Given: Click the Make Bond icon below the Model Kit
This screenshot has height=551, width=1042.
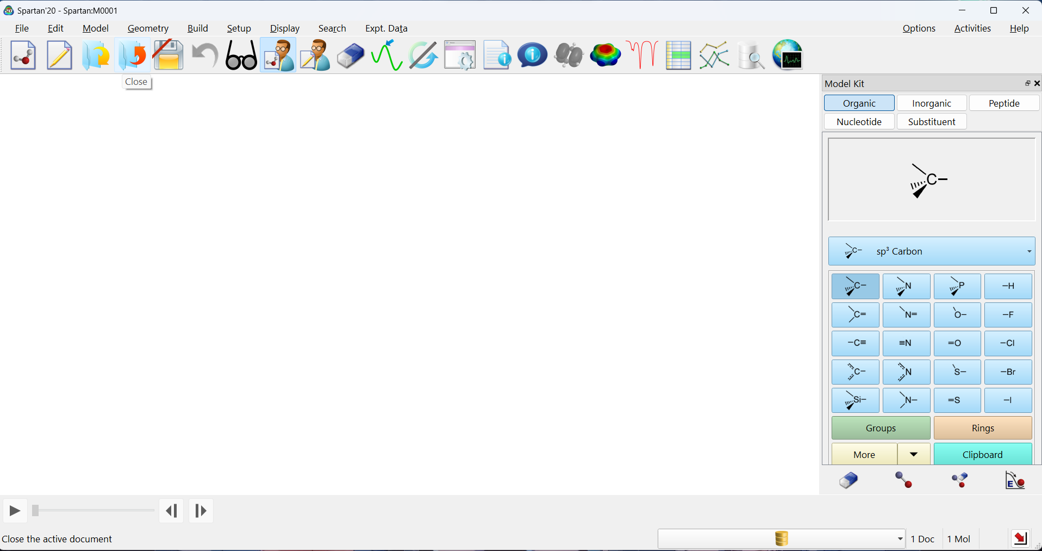Looking at the screenshot, I should [904, 480].
